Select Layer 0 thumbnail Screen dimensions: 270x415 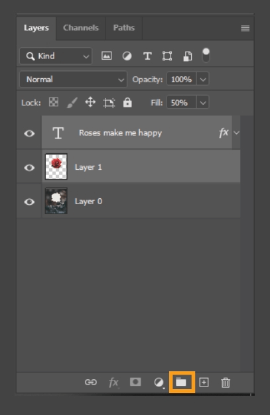pyautogui.click(x=56, y=201)
